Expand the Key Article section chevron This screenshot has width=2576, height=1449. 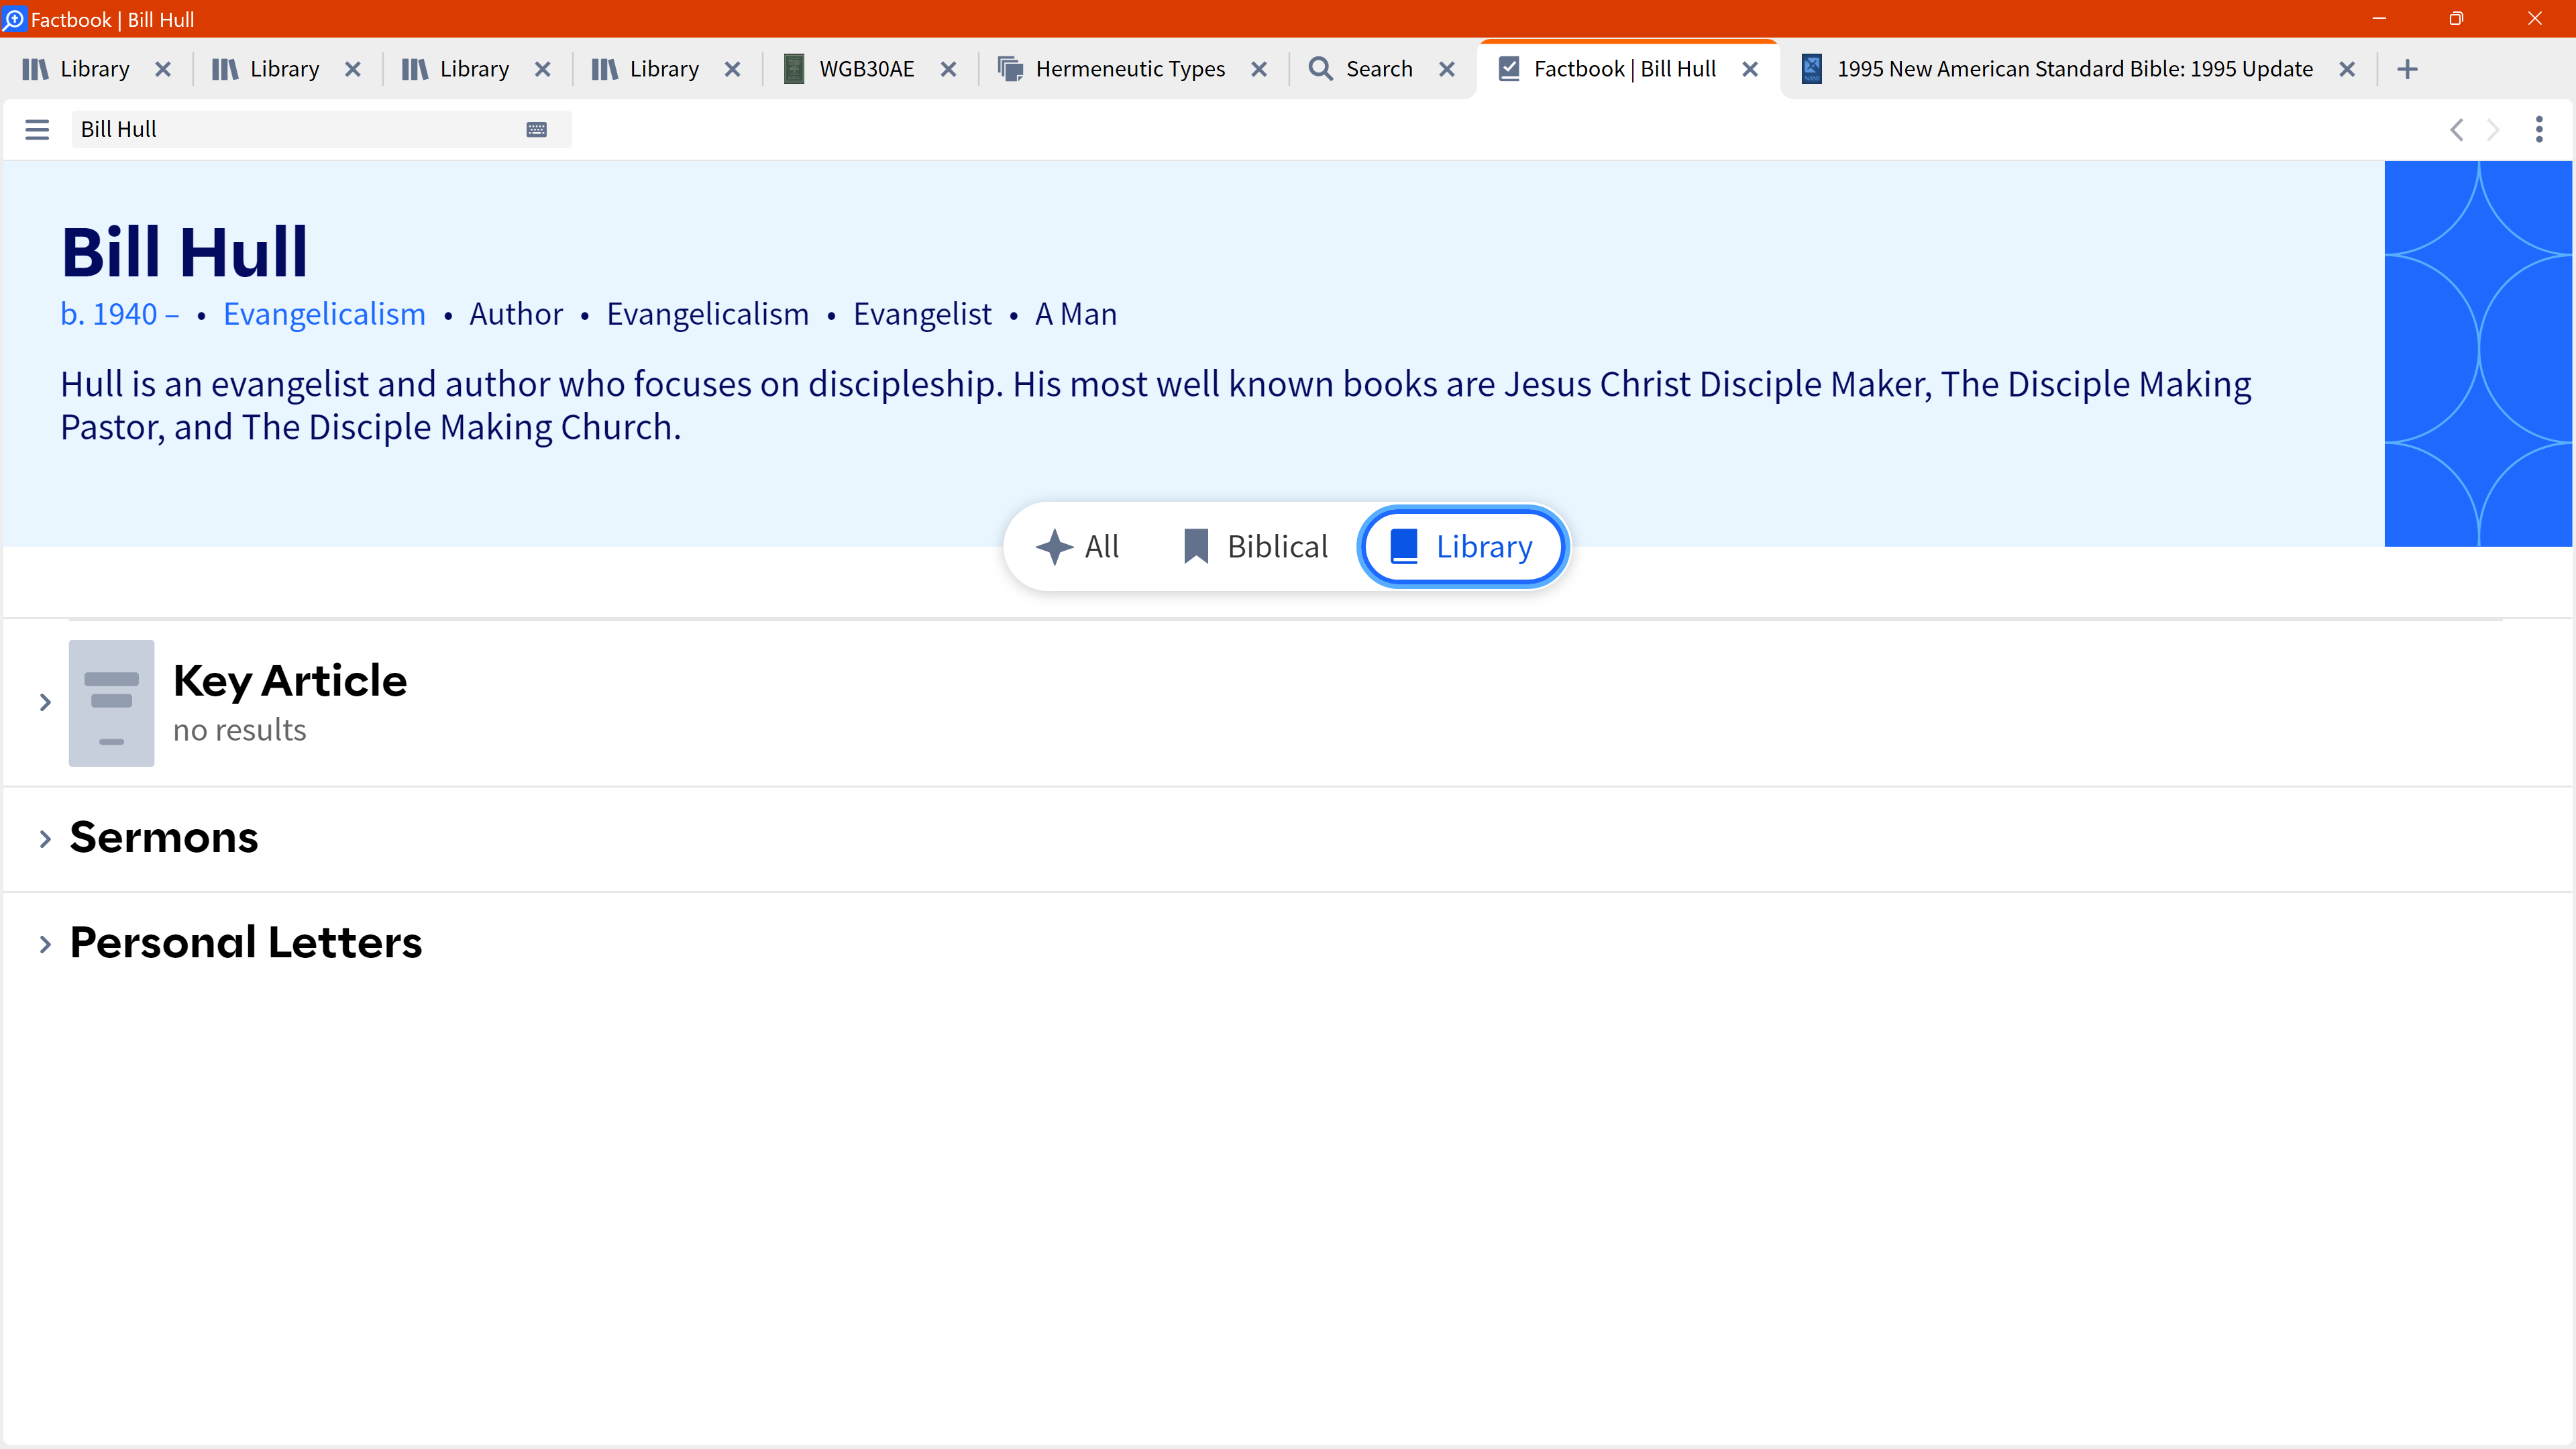click(x=45, y=703)
